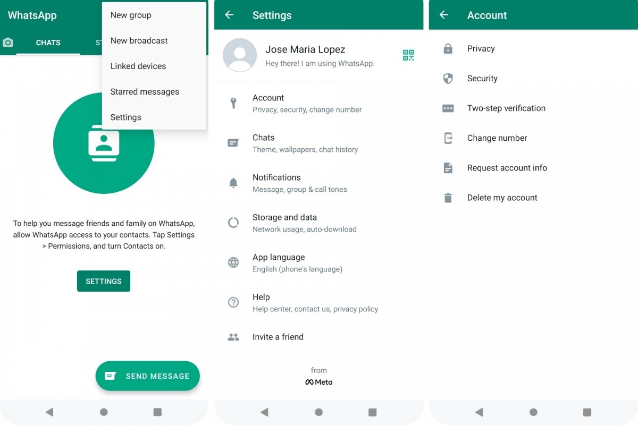
Task: Tap Android back button on WhatsApp chats screen
Action: pyautogui.click(x=49, y=412)
